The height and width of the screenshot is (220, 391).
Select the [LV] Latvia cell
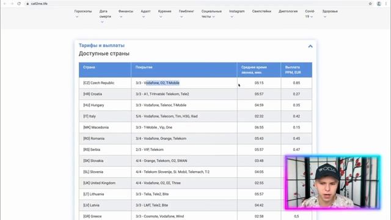pyautogui.click(x=105, y=205)
